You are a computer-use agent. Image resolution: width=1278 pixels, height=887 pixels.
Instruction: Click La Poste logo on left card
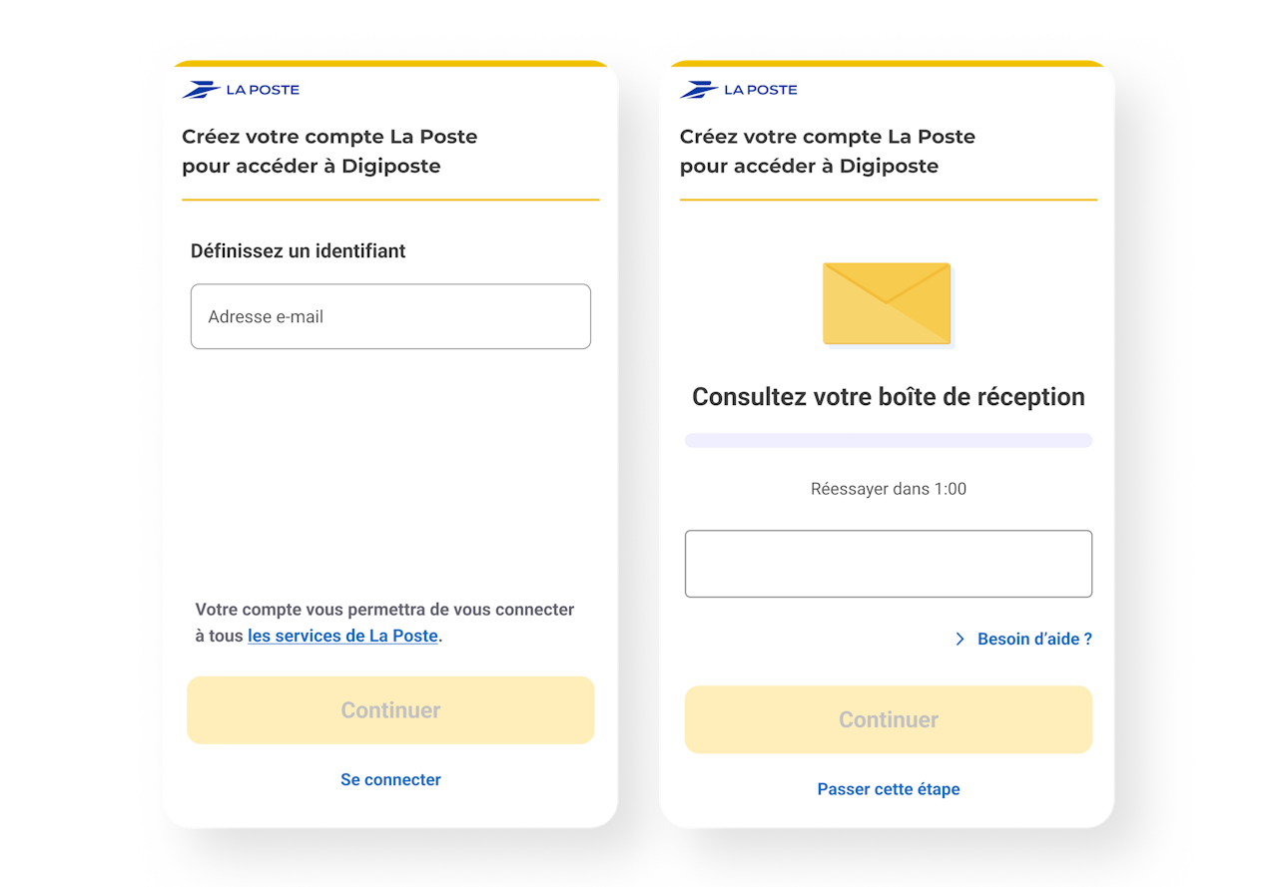pyautogui.click(x=241, y=90)
